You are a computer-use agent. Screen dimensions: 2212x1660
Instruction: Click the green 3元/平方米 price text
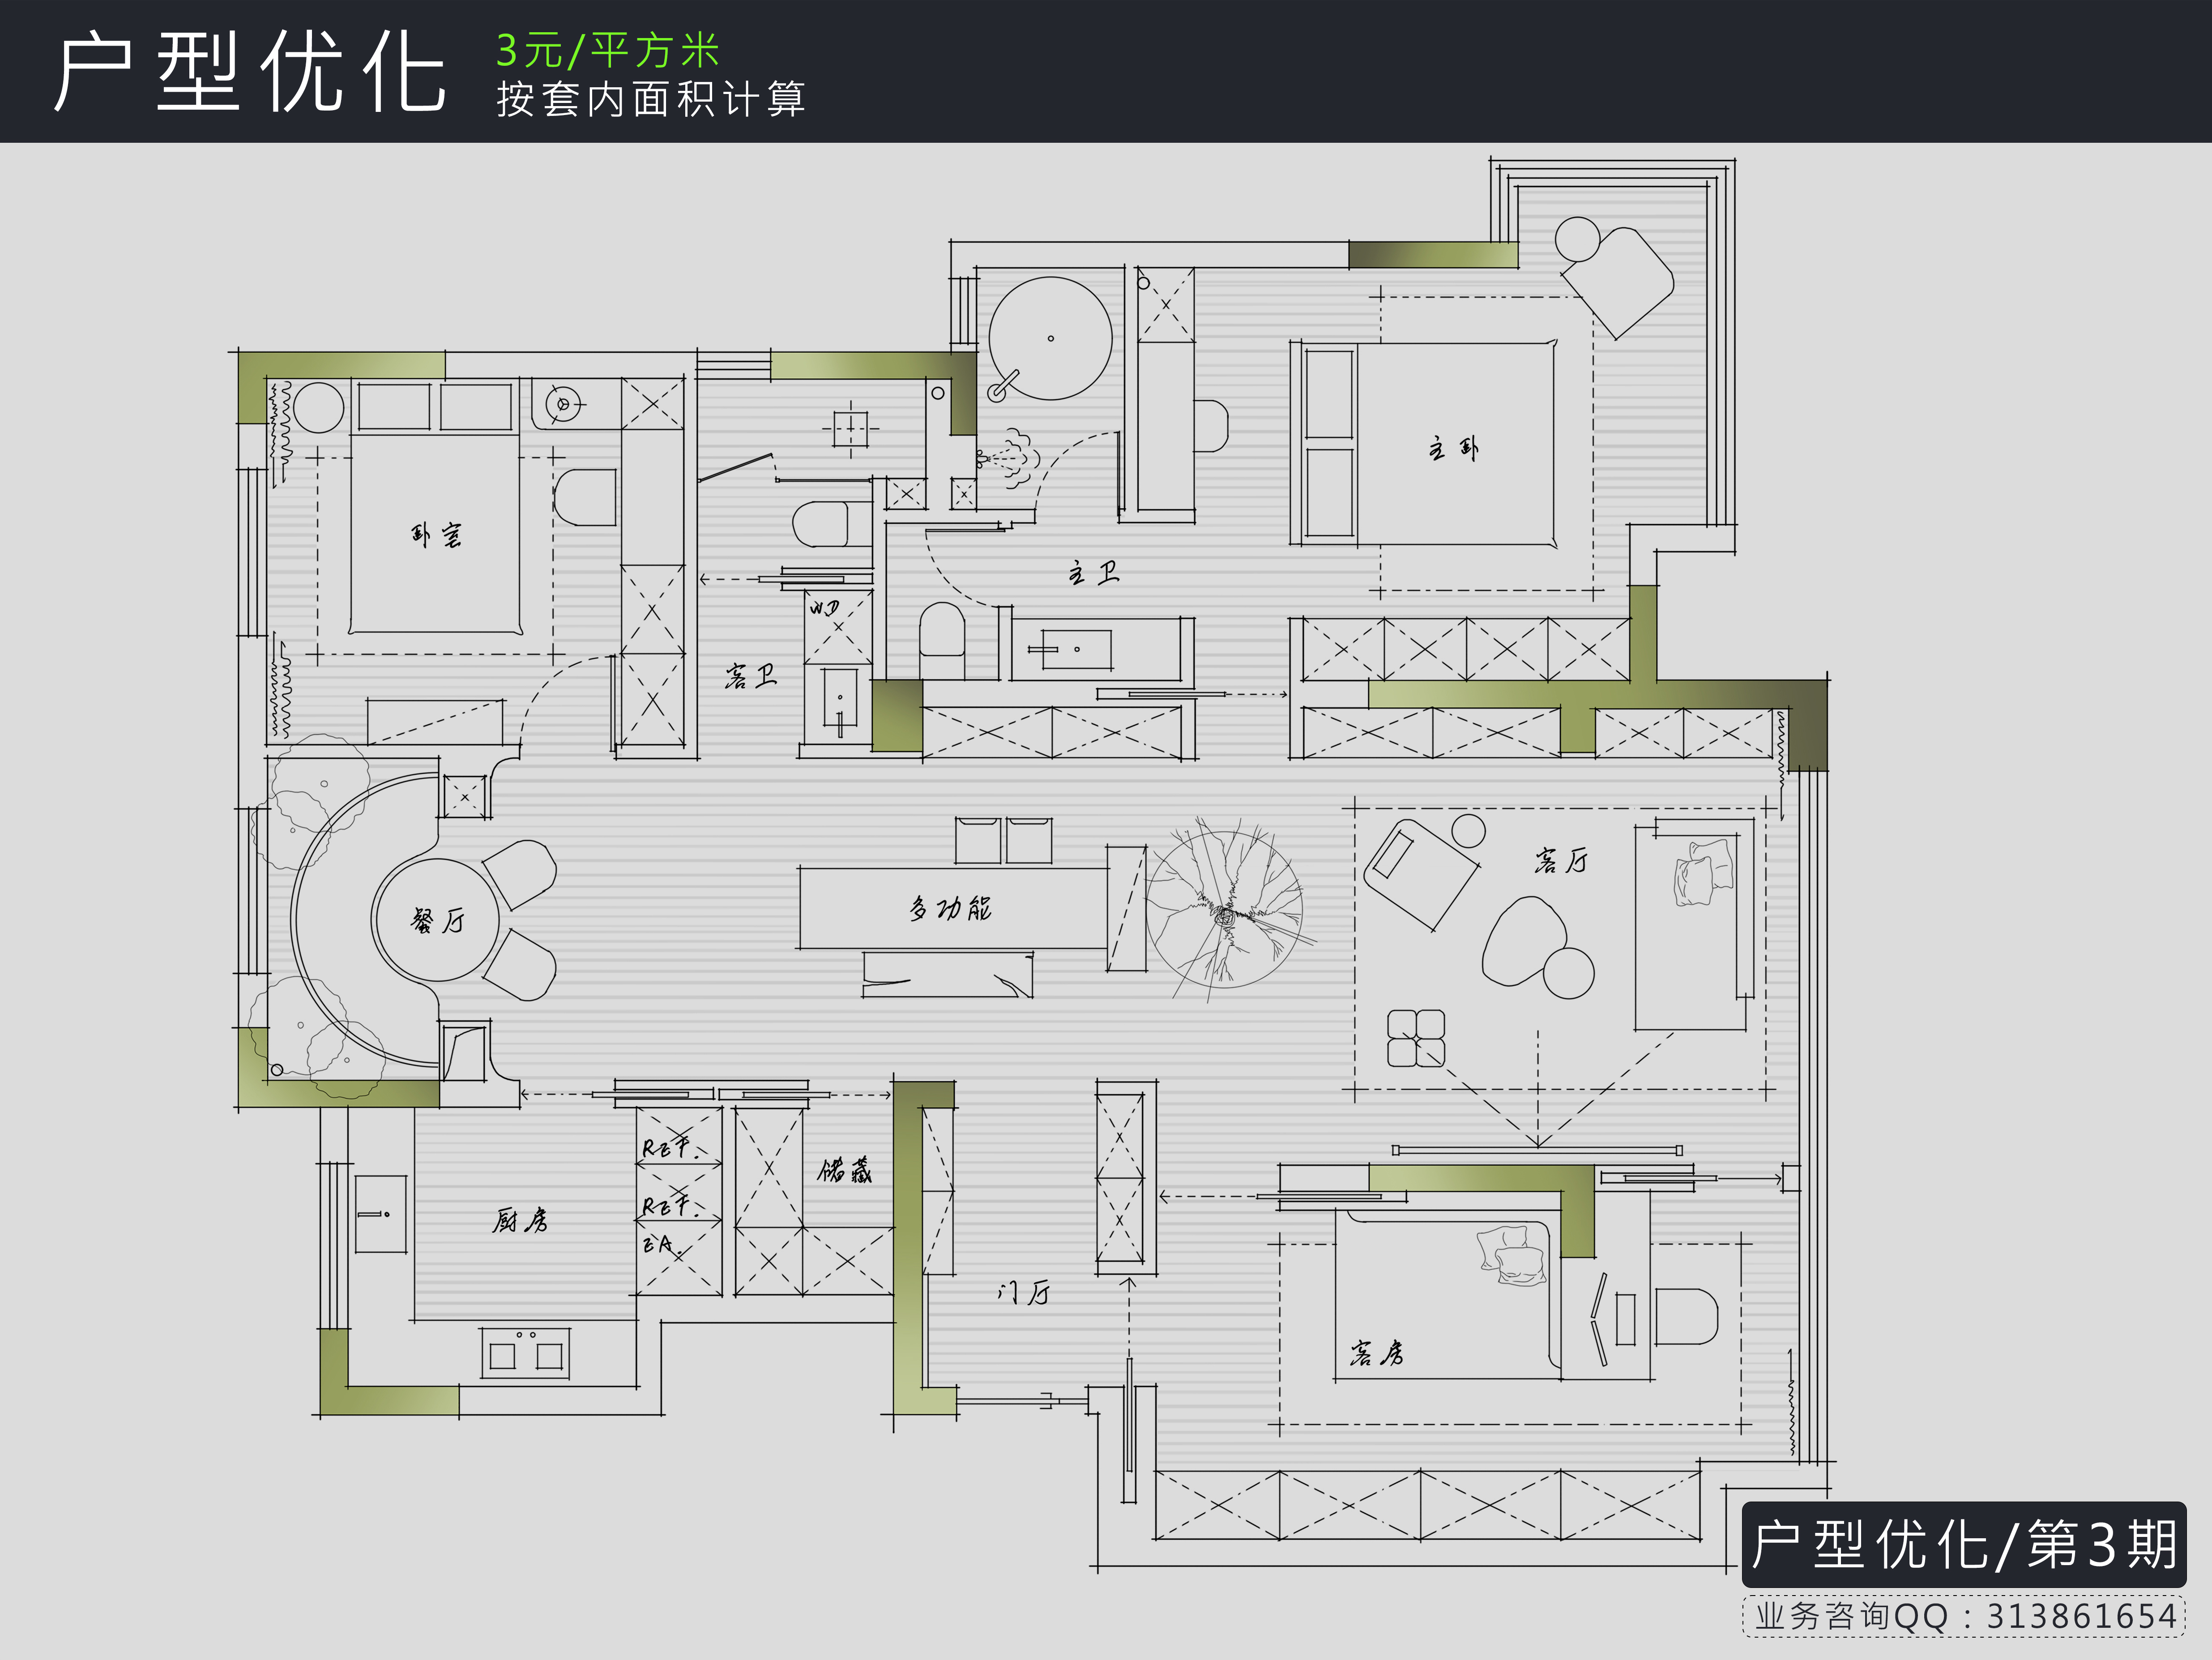click(x=608, y=50)
